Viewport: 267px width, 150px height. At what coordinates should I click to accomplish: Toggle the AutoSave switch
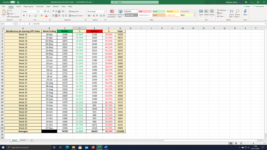tap(13, 2)
